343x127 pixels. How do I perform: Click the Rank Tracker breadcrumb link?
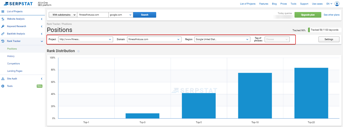(x=53, y=24)
